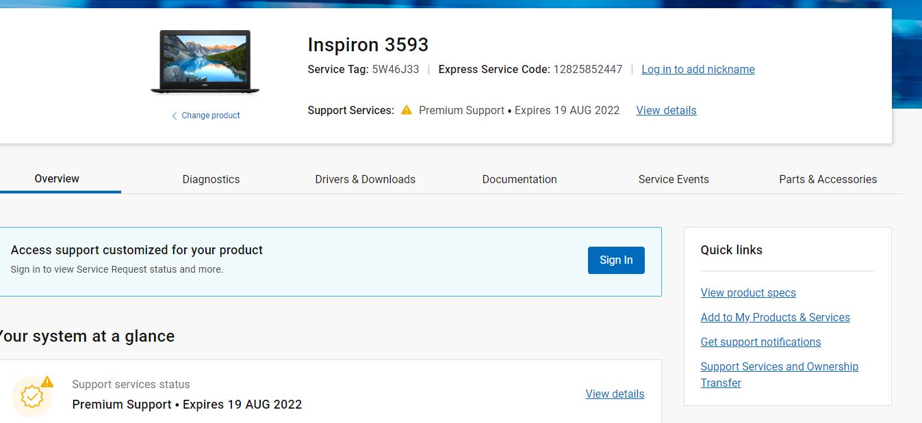
Task: Click the separator icon between Service Tag and Express Service Code
Action: (429, 69)
